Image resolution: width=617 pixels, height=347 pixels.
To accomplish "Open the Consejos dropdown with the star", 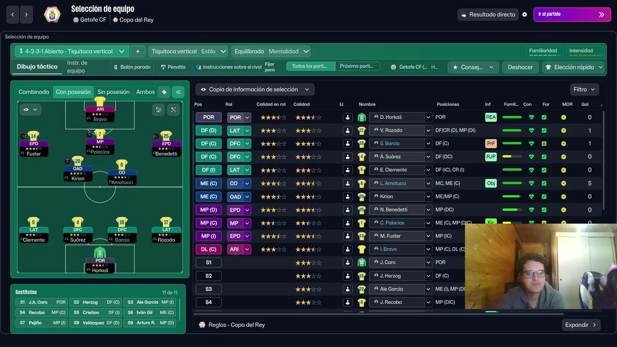I will tap(473, 67).
